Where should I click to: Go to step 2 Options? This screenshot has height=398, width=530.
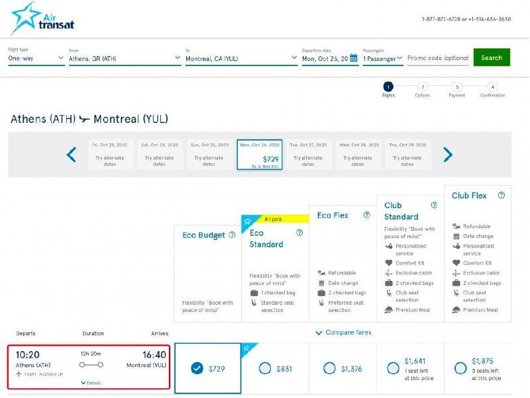423,87
